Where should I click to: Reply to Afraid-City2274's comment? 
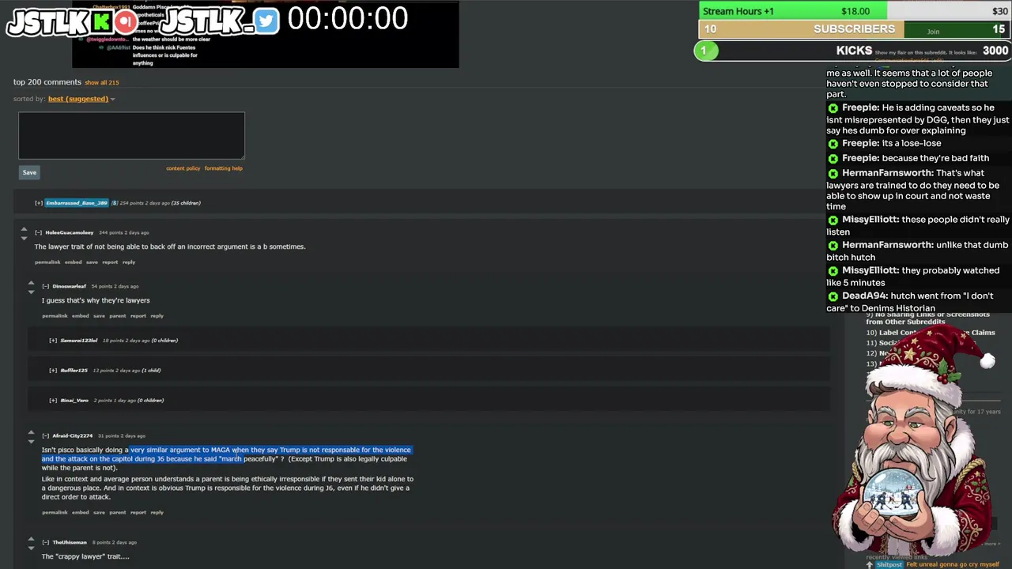(157, 513)
